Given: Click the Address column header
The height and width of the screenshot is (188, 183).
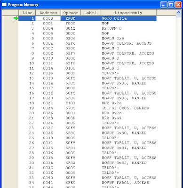Looking at the screenshot, I should click(48, 13).
